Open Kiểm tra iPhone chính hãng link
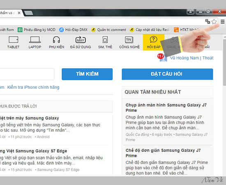The image size is (226, 185). 33,87
